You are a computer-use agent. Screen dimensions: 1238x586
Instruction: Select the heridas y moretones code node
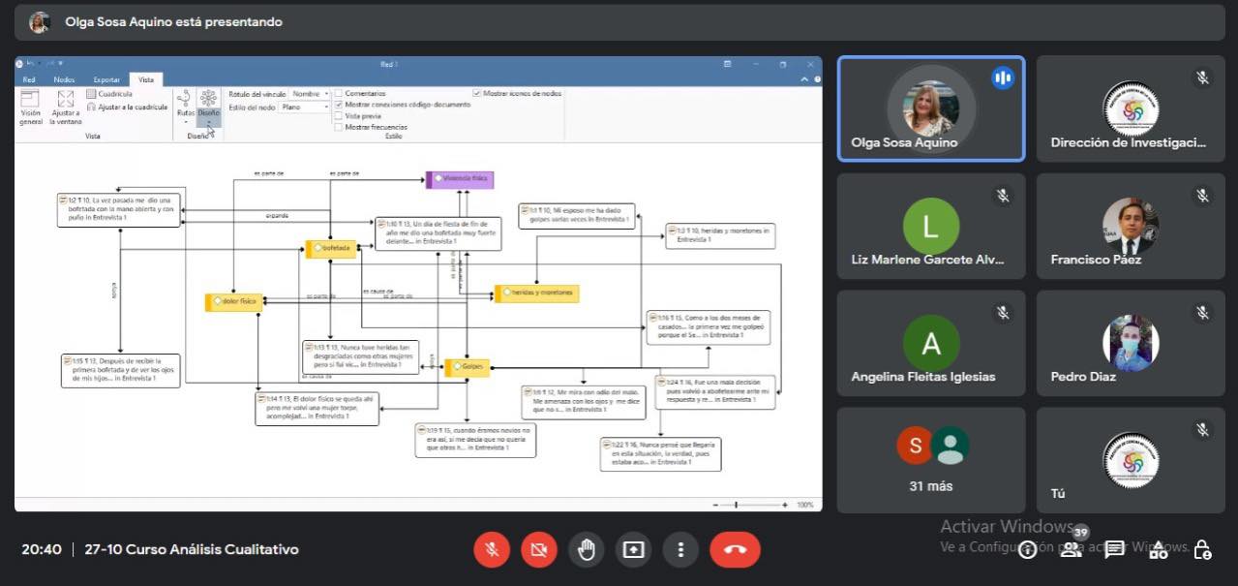(x=537, y=293)
